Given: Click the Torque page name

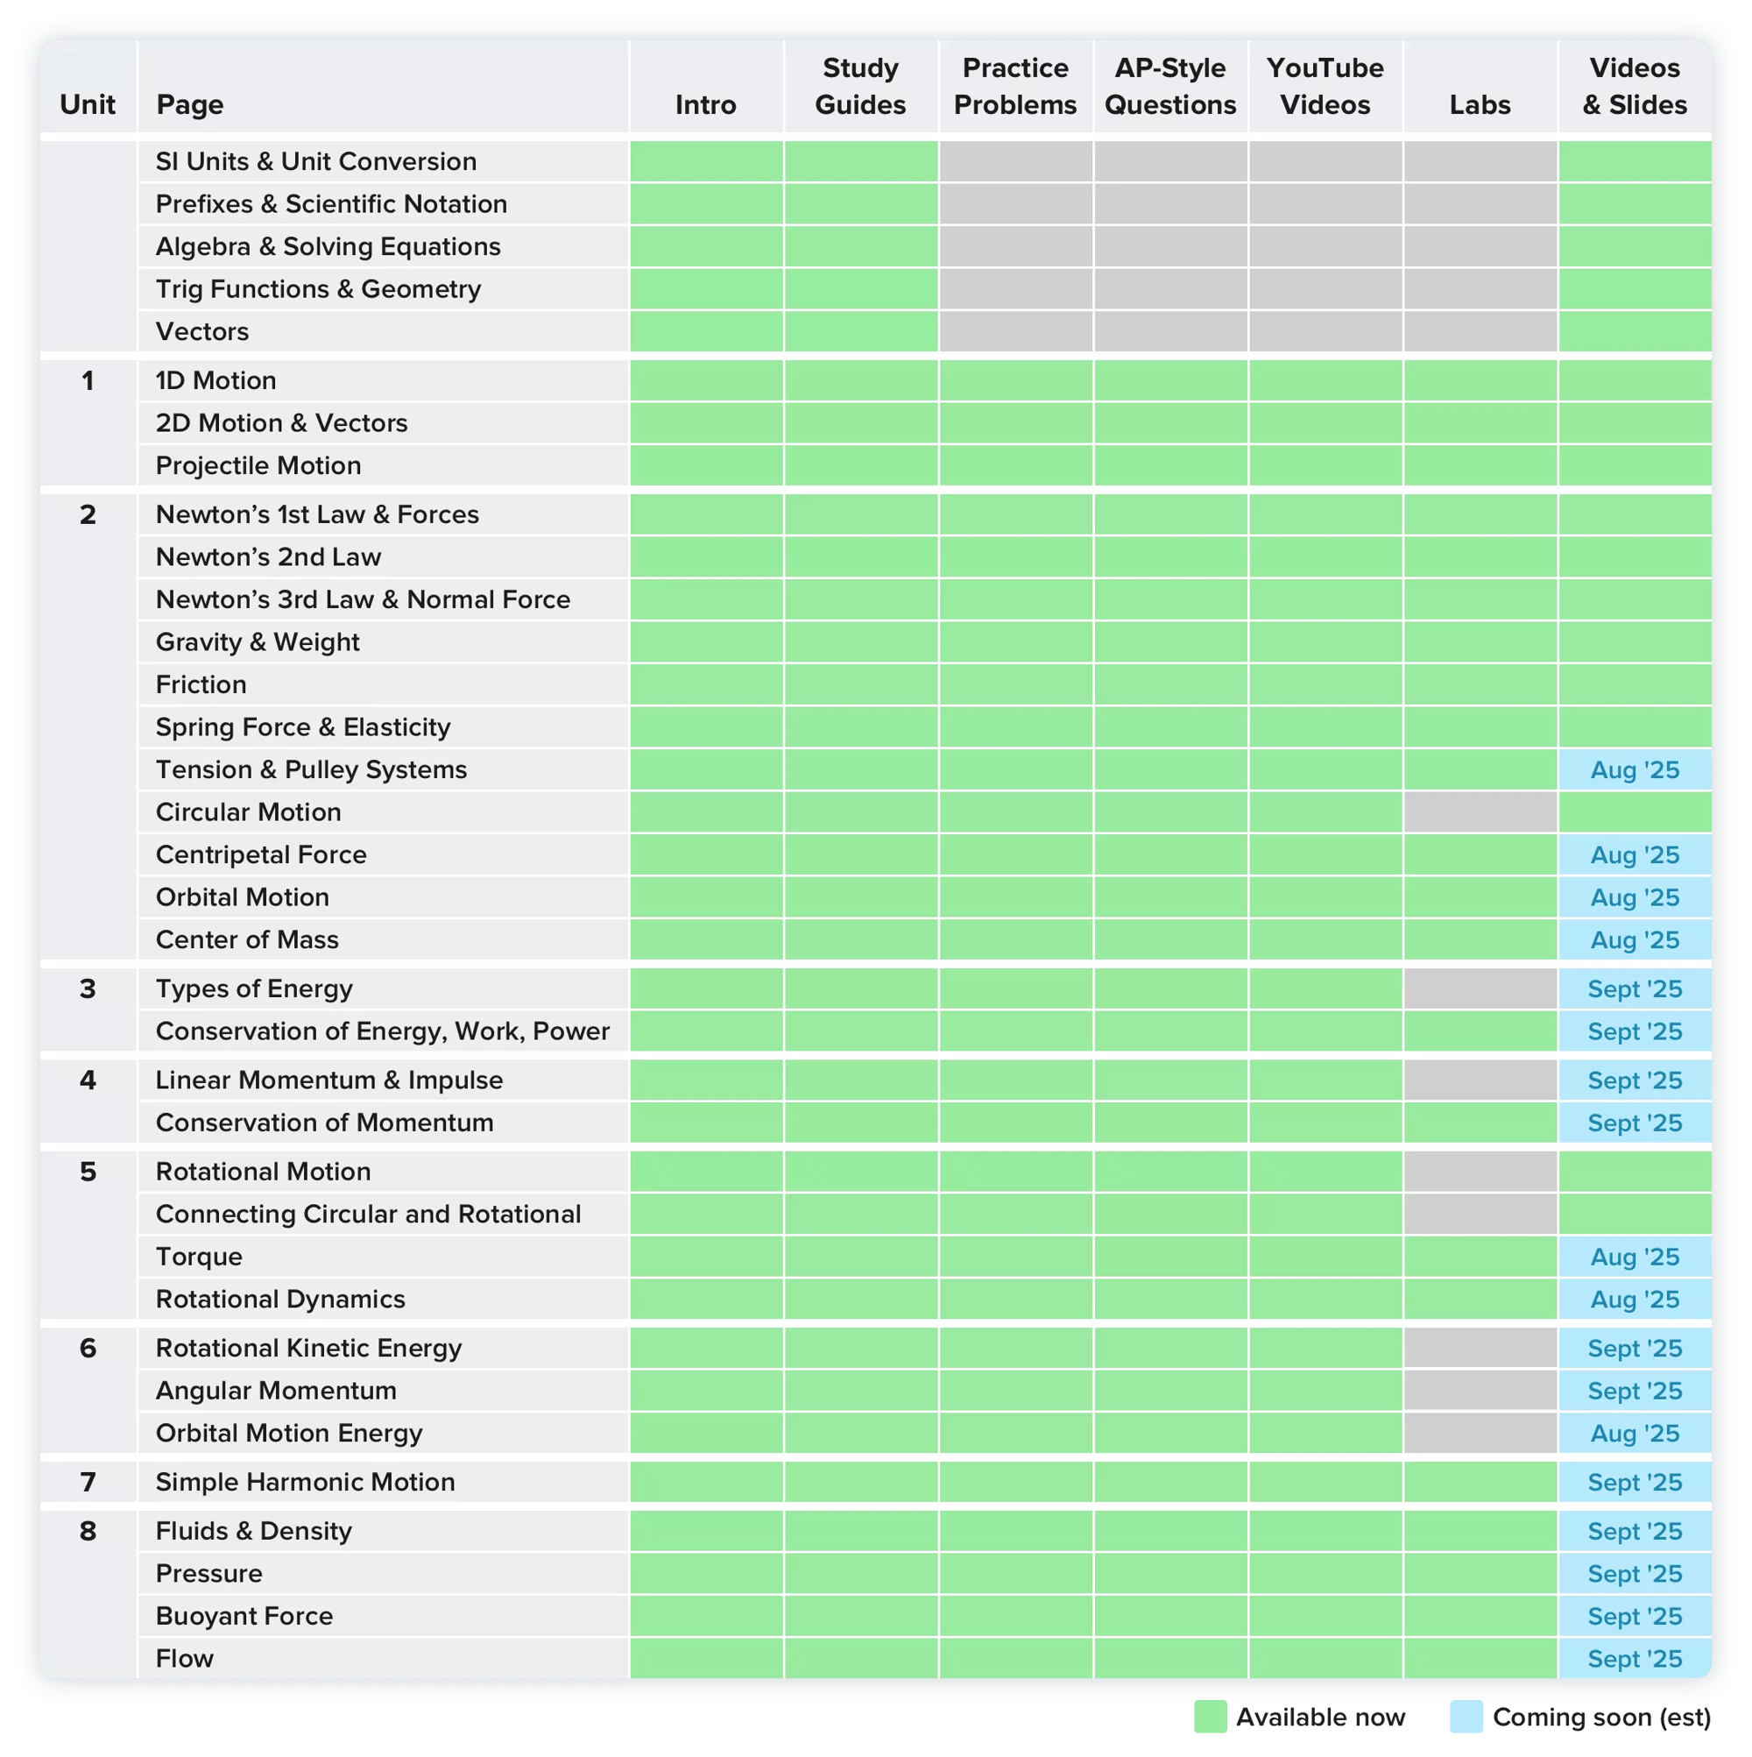Looking at the screenshot, I should (199, 1257).
